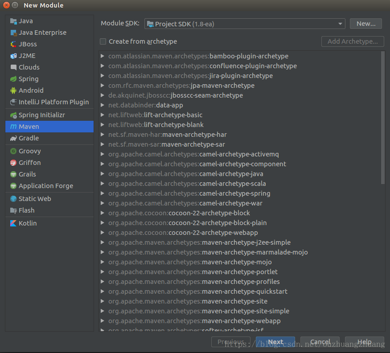Click the Help button
The image size is (390, 353).
click(365, 342)
